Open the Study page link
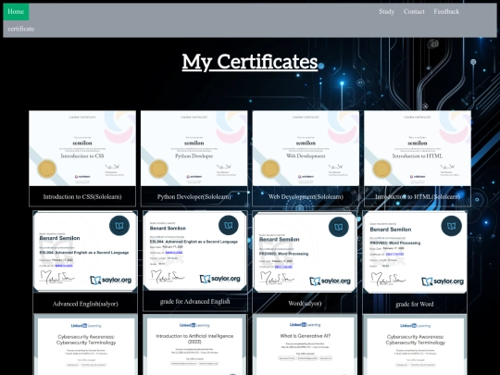 click(x=386, y=12)
